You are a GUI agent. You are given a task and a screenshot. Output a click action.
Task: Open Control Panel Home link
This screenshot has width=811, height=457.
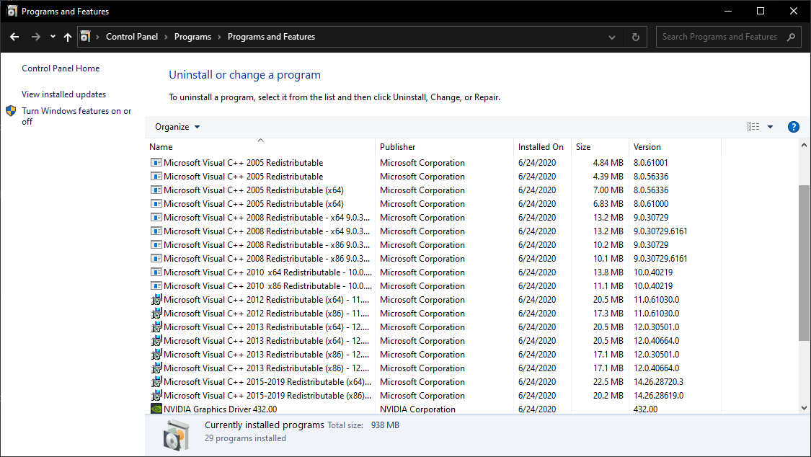click(x=61, y=68)
